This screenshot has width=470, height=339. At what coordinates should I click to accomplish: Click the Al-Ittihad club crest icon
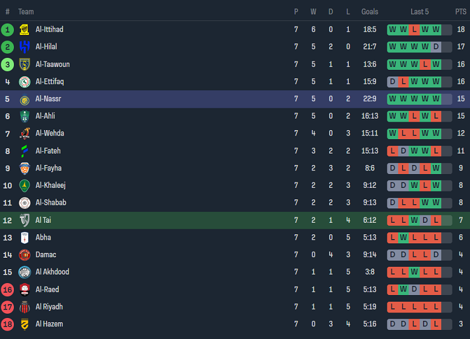(25, 30)
